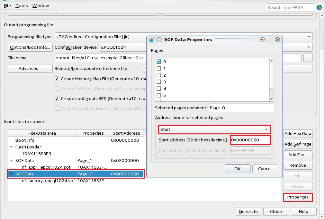Click the disabled End address field
Viewport: 325px width, 219px height.
pyautogui.click(x=250, y=151)
